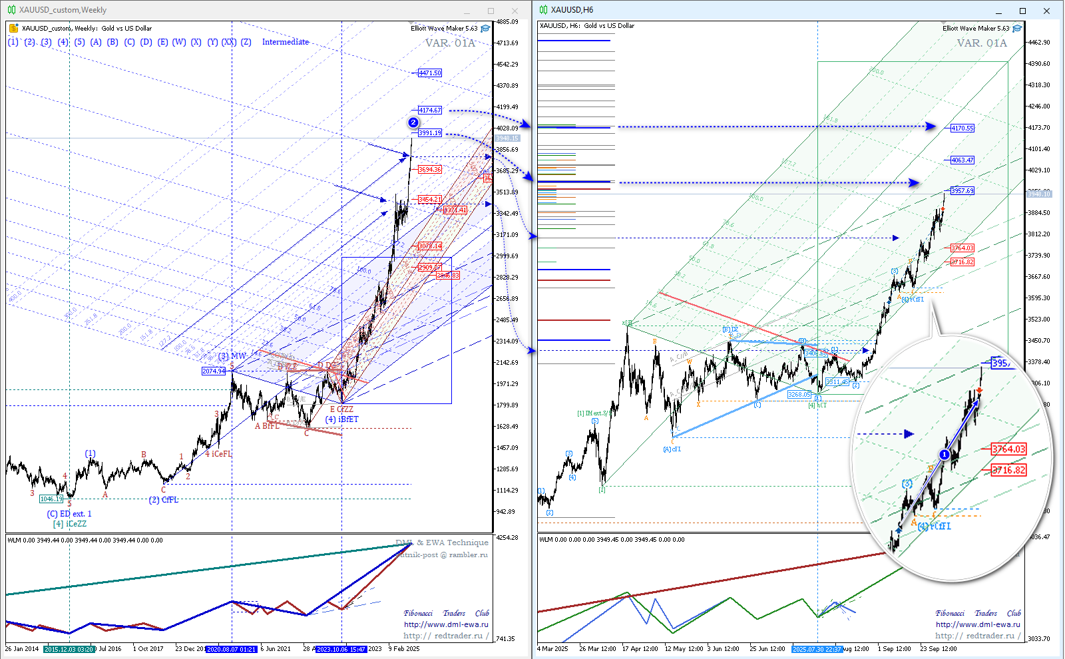Viewport: 1065px width, 659px height.
Task: Click the graduation cap icon in Weekly chart
Action: [x=485, y=29]
